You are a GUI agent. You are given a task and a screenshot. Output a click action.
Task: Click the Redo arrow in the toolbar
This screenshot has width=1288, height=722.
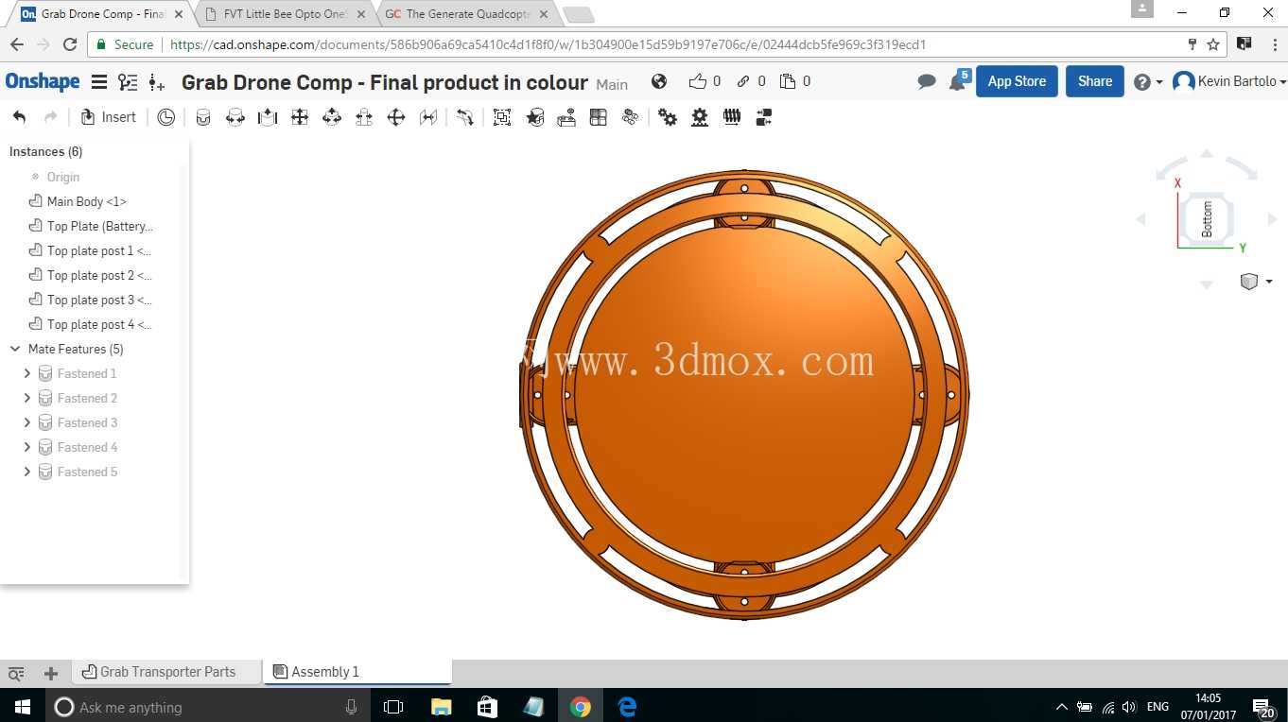[51, 117]
